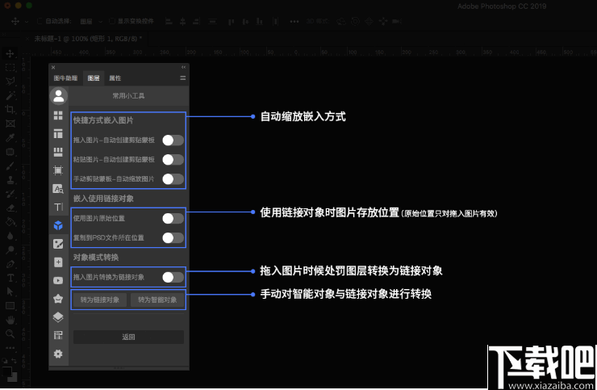Click the 转为链接对象 button
The height and width of the screenshot is (390, 597).
point(100,300)
